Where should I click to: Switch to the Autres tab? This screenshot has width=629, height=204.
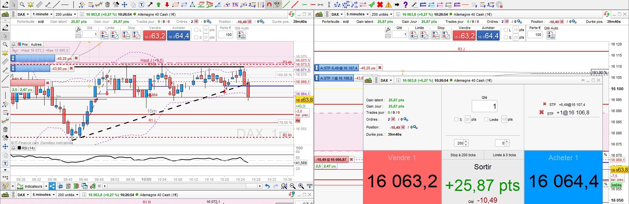click(x=36, y=44)
